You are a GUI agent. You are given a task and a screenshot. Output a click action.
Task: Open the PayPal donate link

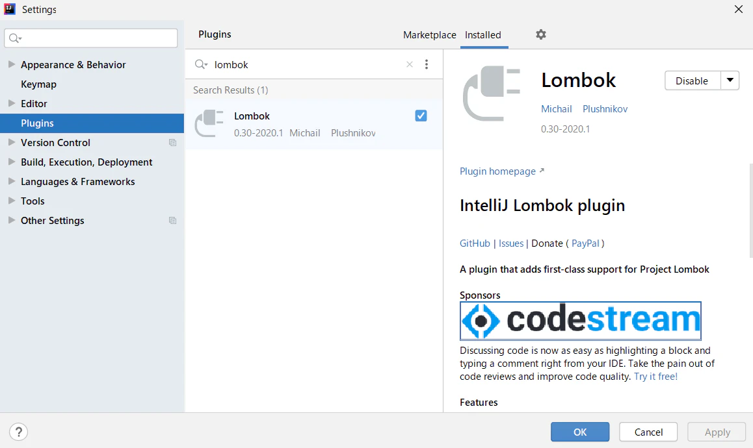[585, 243]
